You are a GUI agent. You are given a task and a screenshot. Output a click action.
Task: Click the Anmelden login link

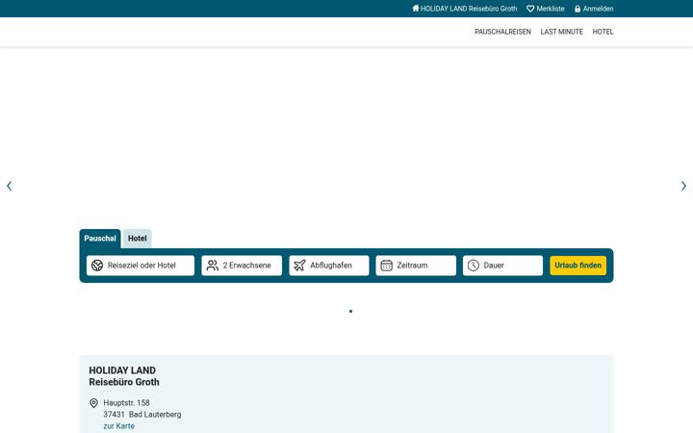point(594,9)
